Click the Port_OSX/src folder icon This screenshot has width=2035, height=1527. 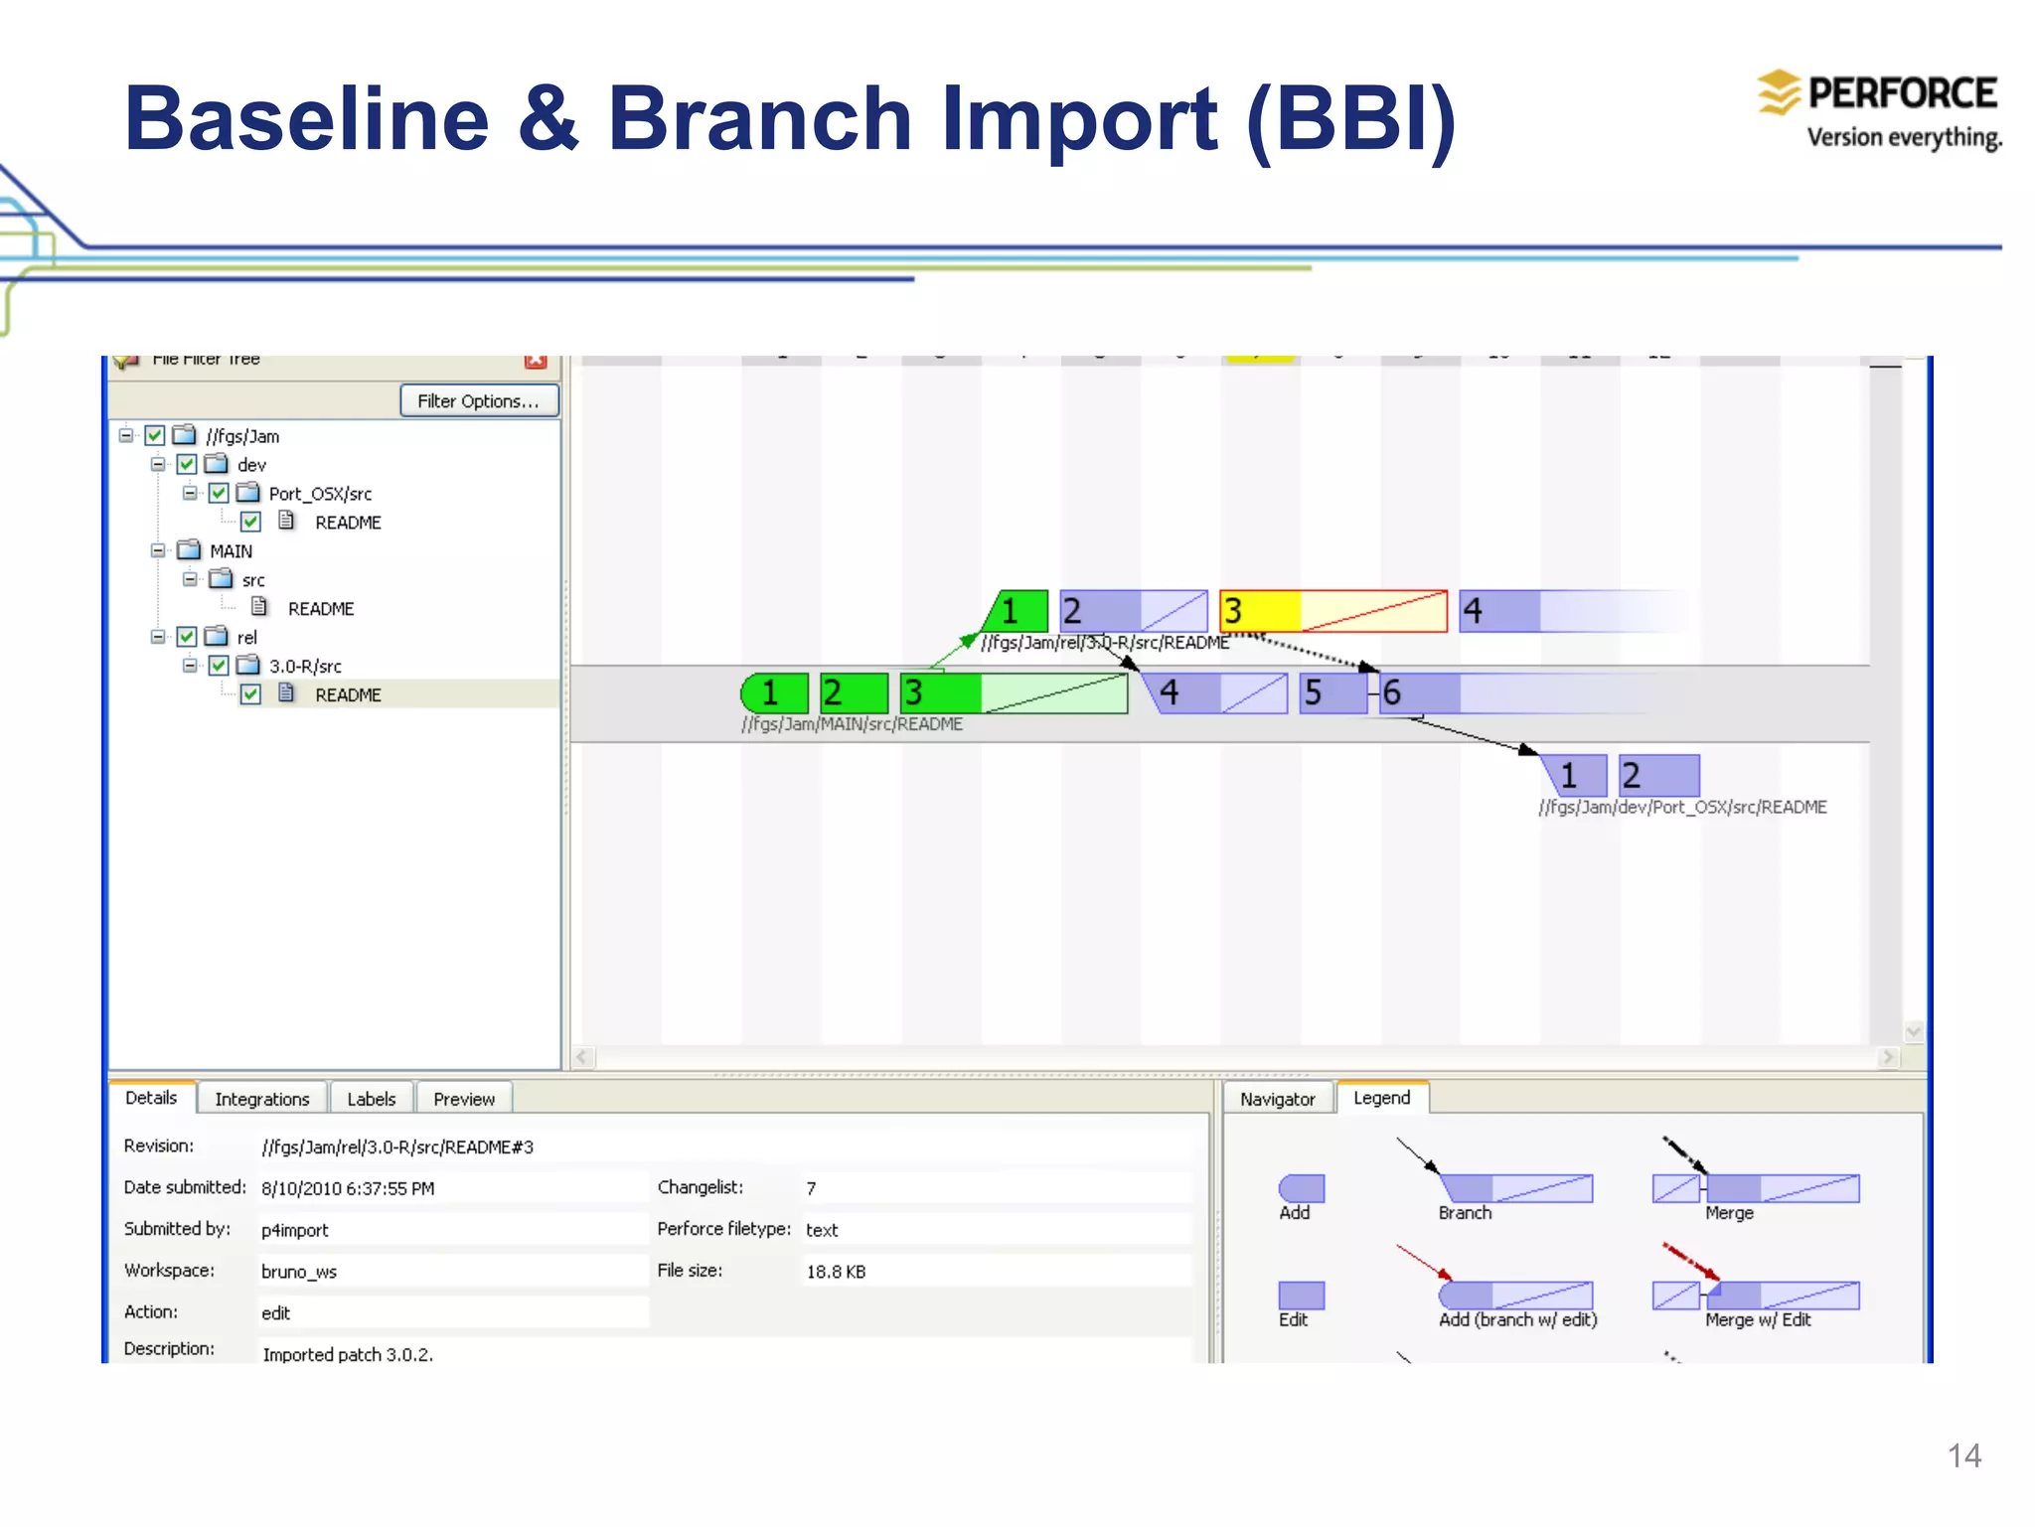(x=248, y=493)
